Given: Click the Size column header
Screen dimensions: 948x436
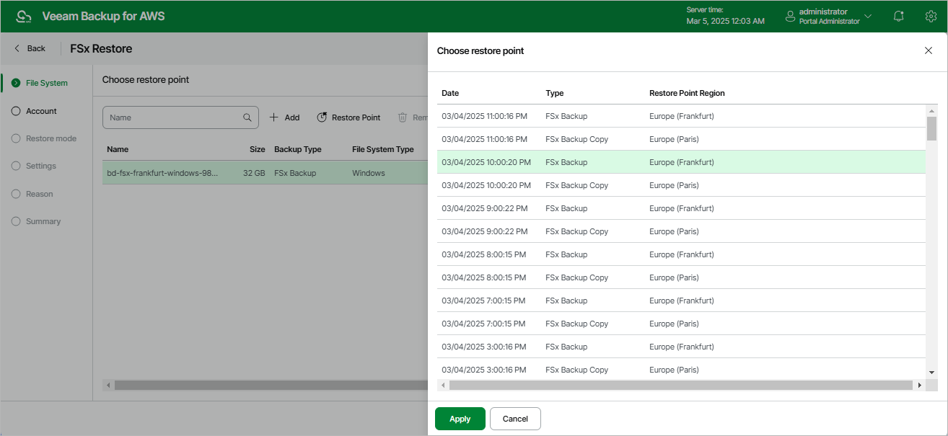Looking at the screenshot, I should [x=258, y=149].
